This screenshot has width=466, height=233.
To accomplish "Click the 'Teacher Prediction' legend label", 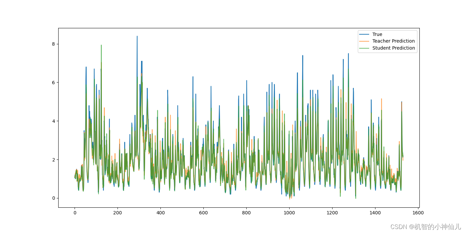I will pos(393,41).
